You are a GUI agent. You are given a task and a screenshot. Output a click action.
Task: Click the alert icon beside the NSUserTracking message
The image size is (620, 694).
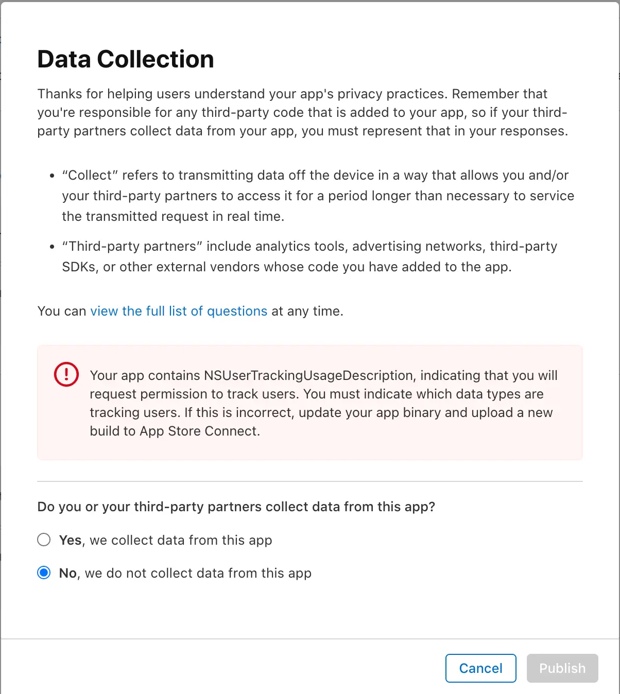pos(66,374)
